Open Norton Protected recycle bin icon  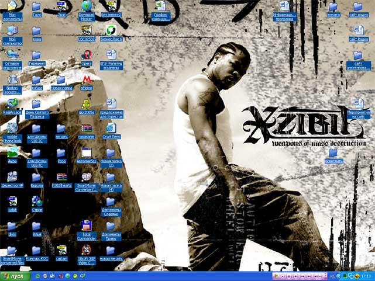click(12, 79)
